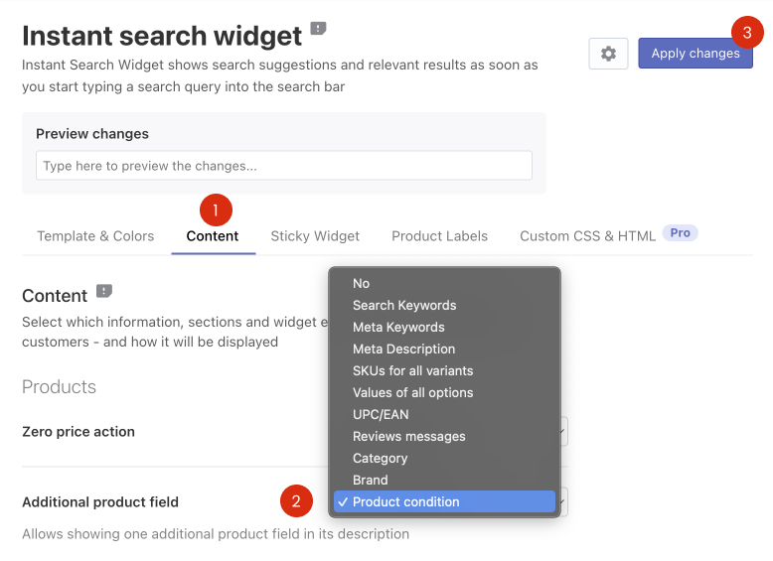Select the checked Product condition option
This screenshot has height=561, width=773.
445,501
